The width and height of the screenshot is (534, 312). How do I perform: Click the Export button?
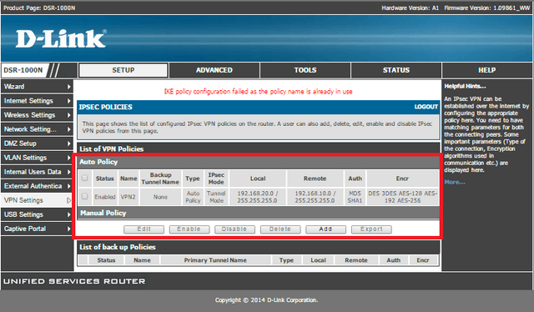tap(371, 229)
